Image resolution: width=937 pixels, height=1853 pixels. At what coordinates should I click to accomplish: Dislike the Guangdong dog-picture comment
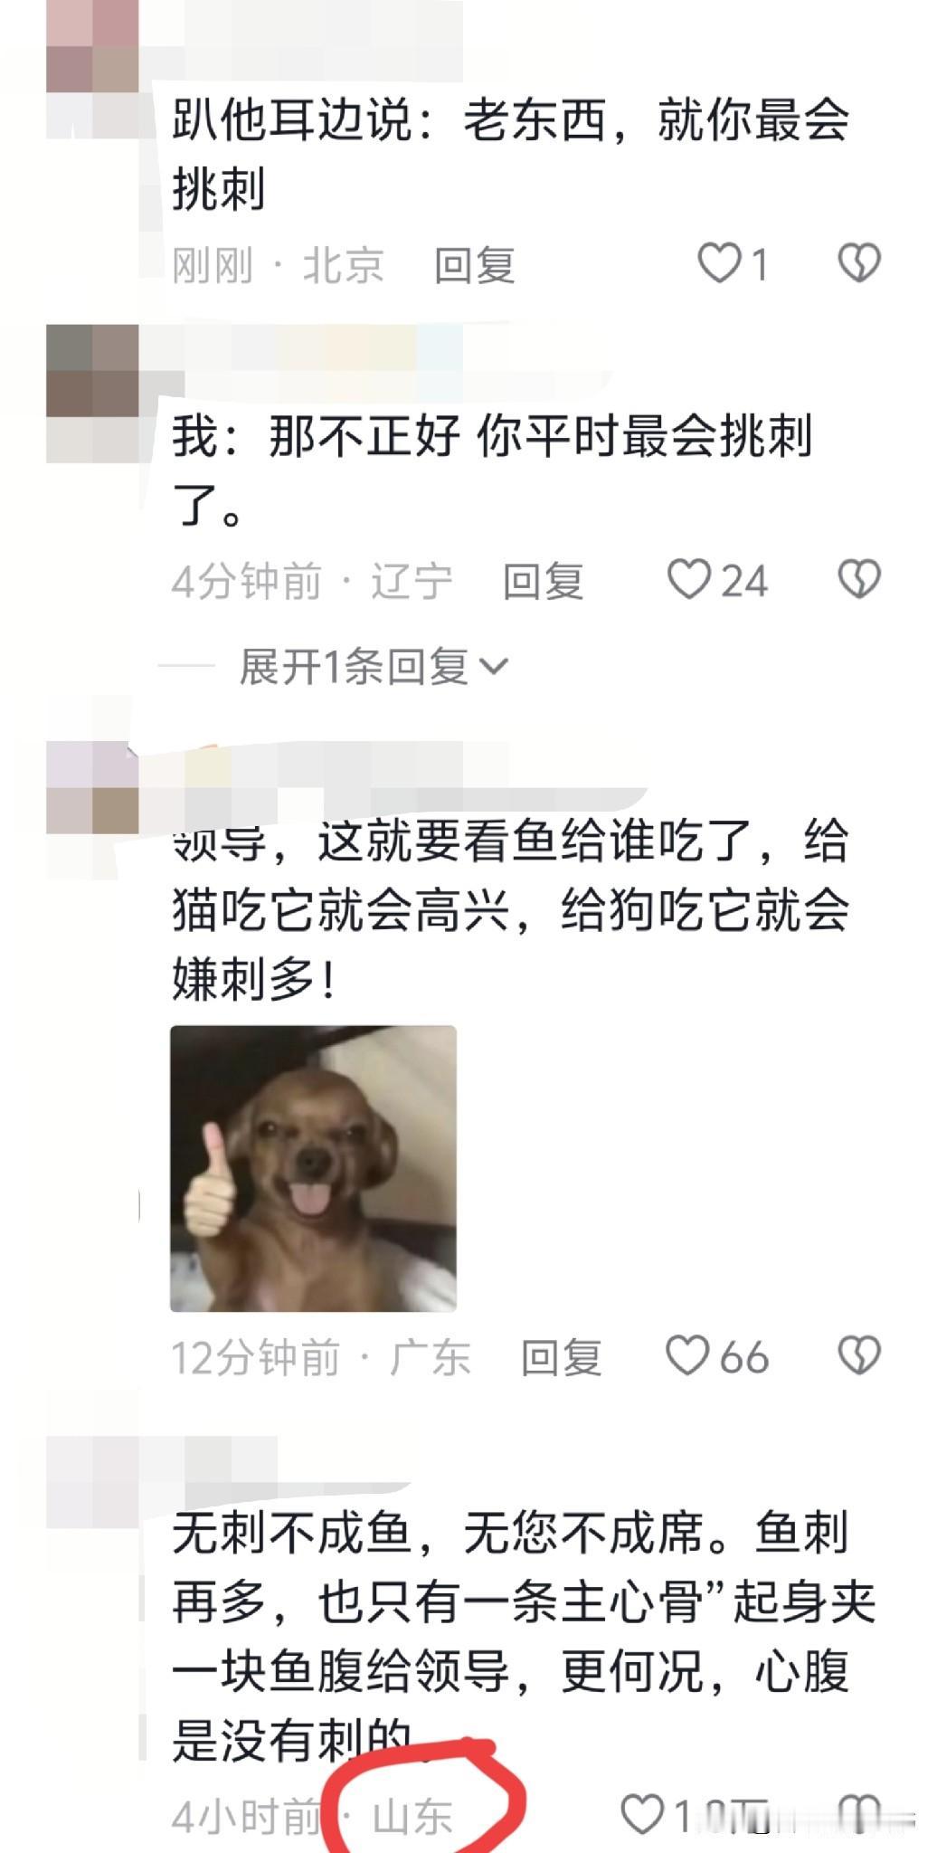click(859, 1355)
